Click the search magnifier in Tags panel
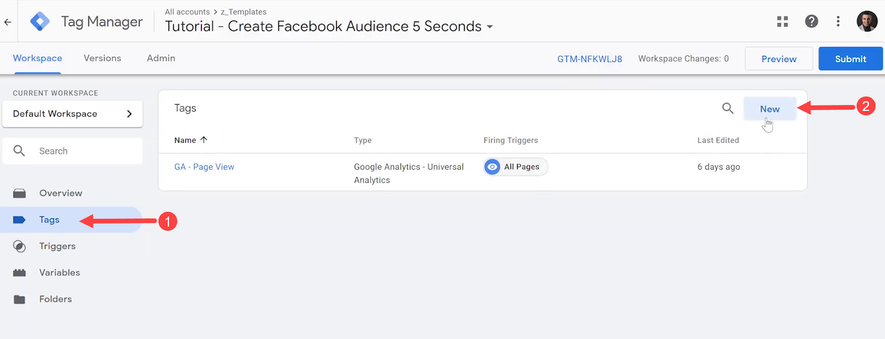This screenshot has width=885, height=339. [x=728, y=108]
